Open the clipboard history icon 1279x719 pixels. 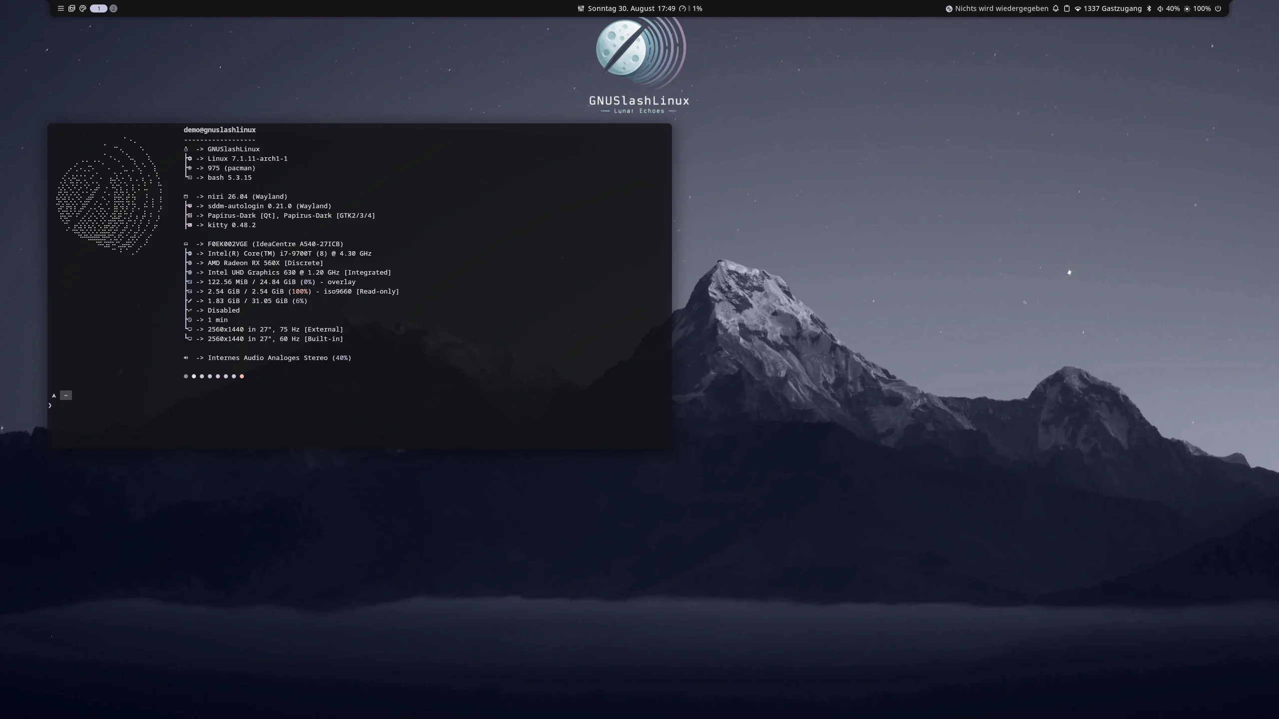(1067, 8)
